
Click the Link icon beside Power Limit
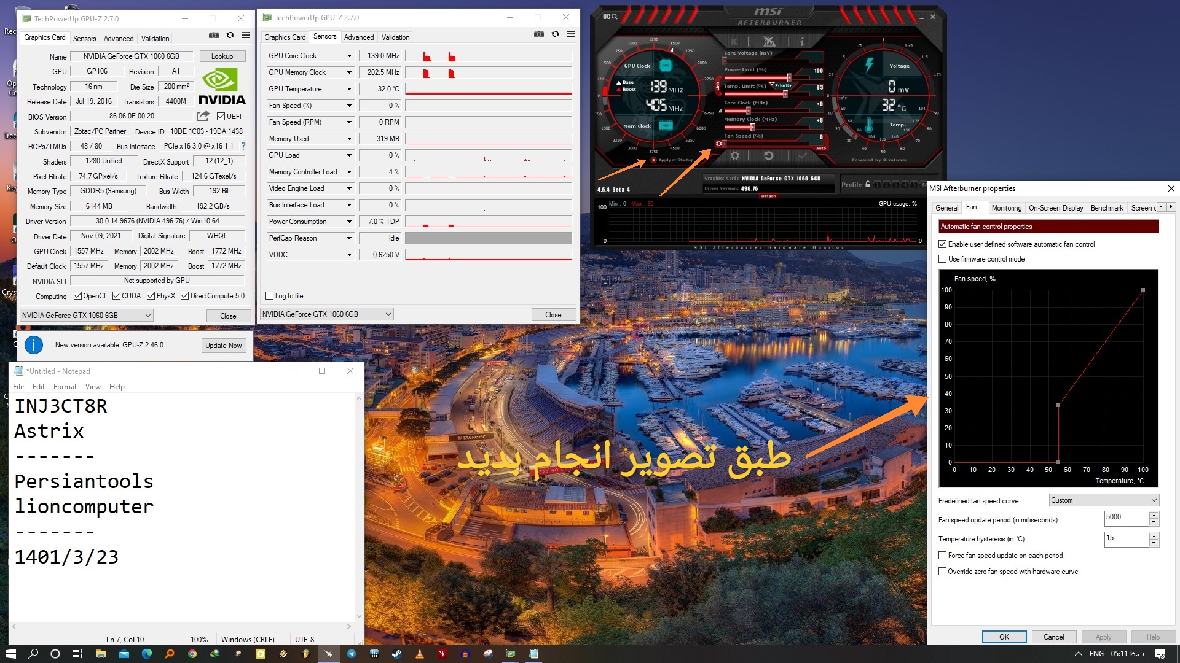pyautogui.click(x=717, y=86)
